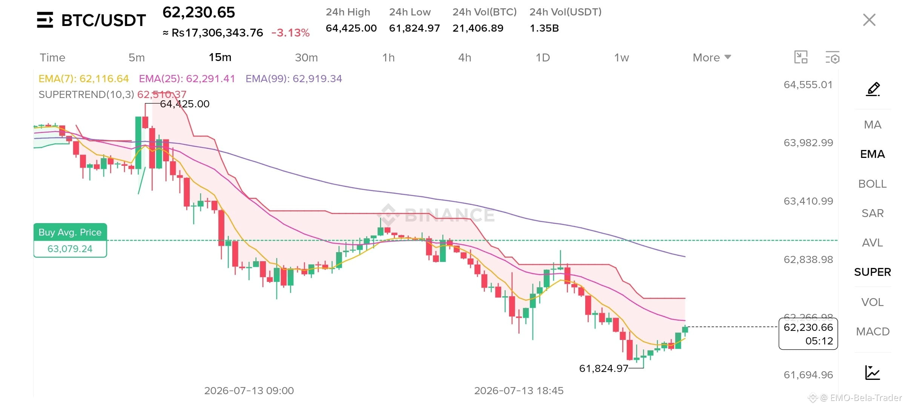Image resolution: width=905 pixels, height=407 pixels.
Task: Open the market list menu icon
Action: [x=45, y=20]
